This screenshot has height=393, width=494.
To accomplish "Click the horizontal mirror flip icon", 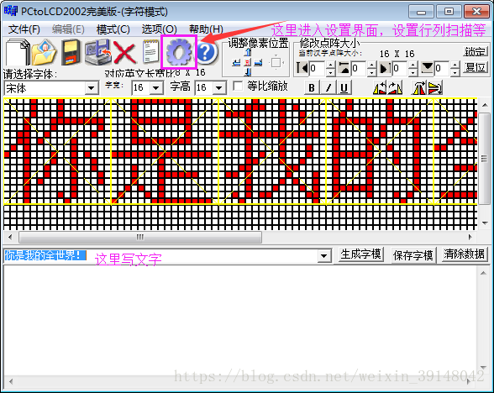I will pyautogui.click(x=418, y=87).
